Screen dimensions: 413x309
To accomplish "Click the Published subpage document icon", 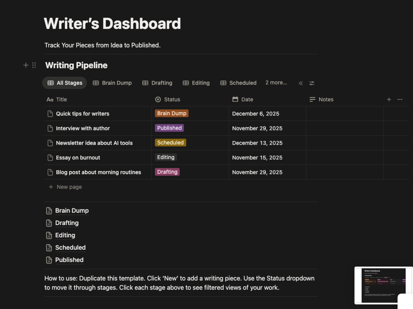I will [x=49, y=260].
